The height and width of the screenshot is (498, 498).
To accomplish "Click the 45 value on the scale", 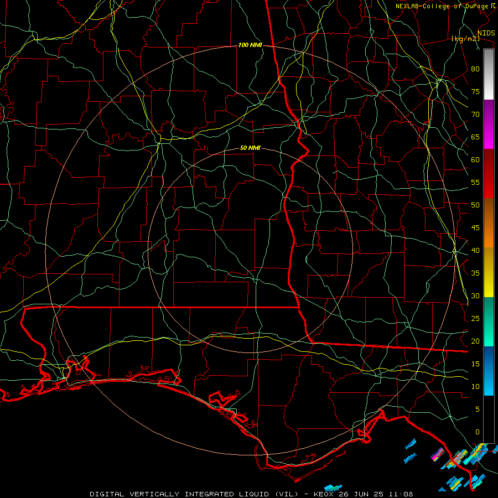I will pos(475,228).
